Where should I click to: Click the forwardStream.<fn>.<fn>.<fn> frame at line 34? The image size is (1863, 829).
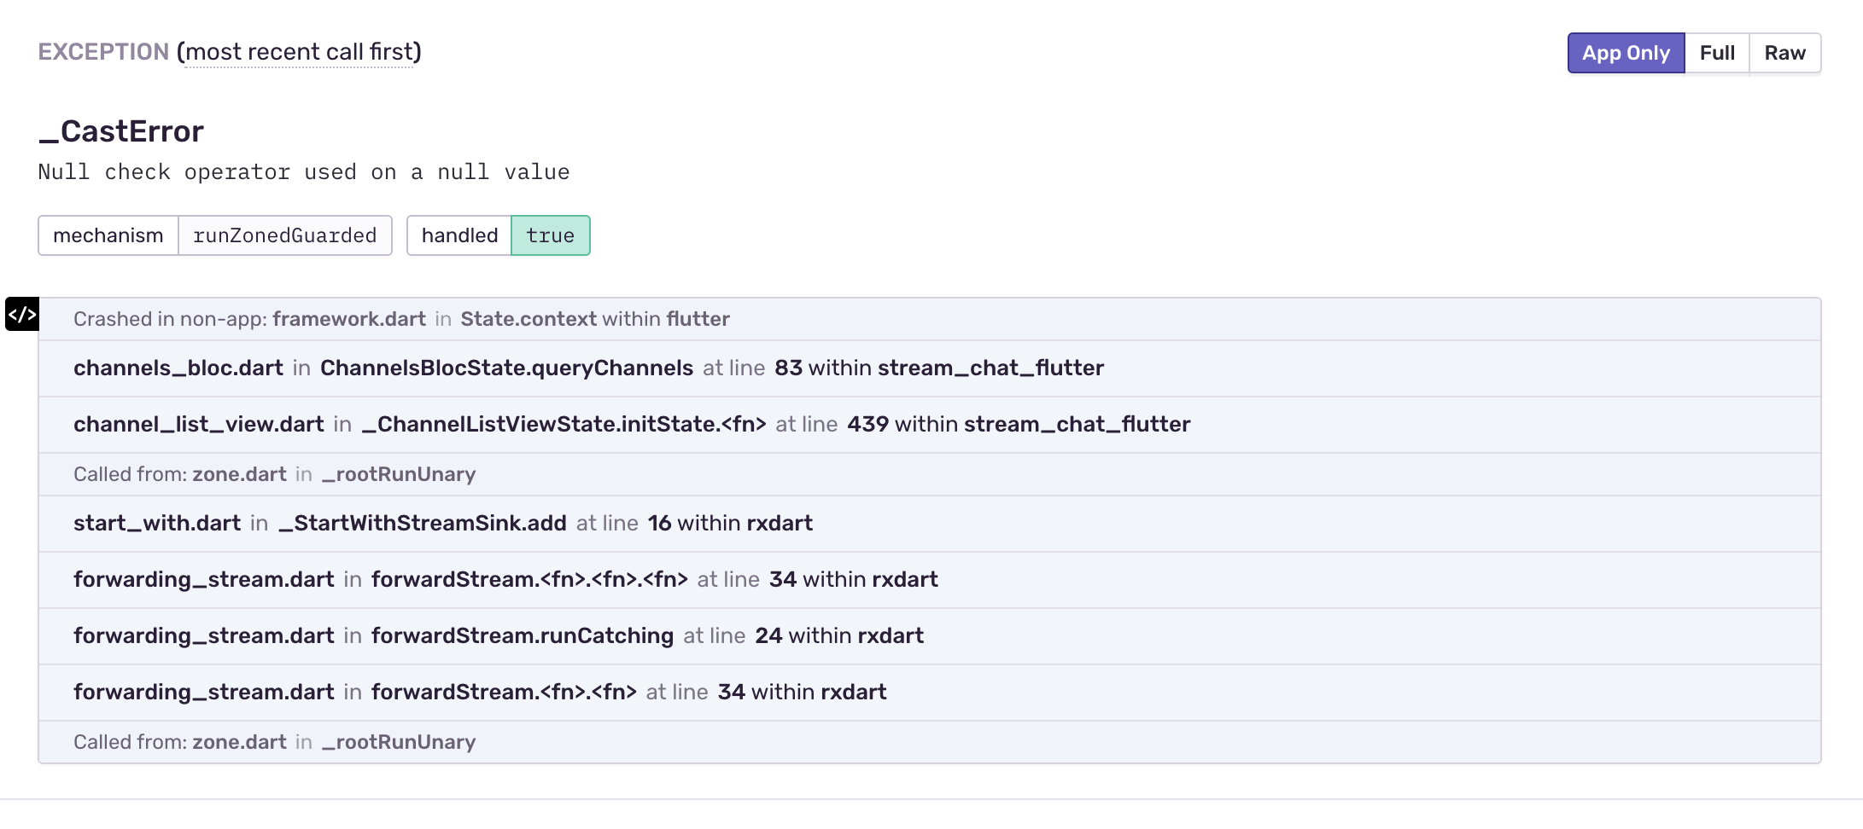tap(529, 579)
